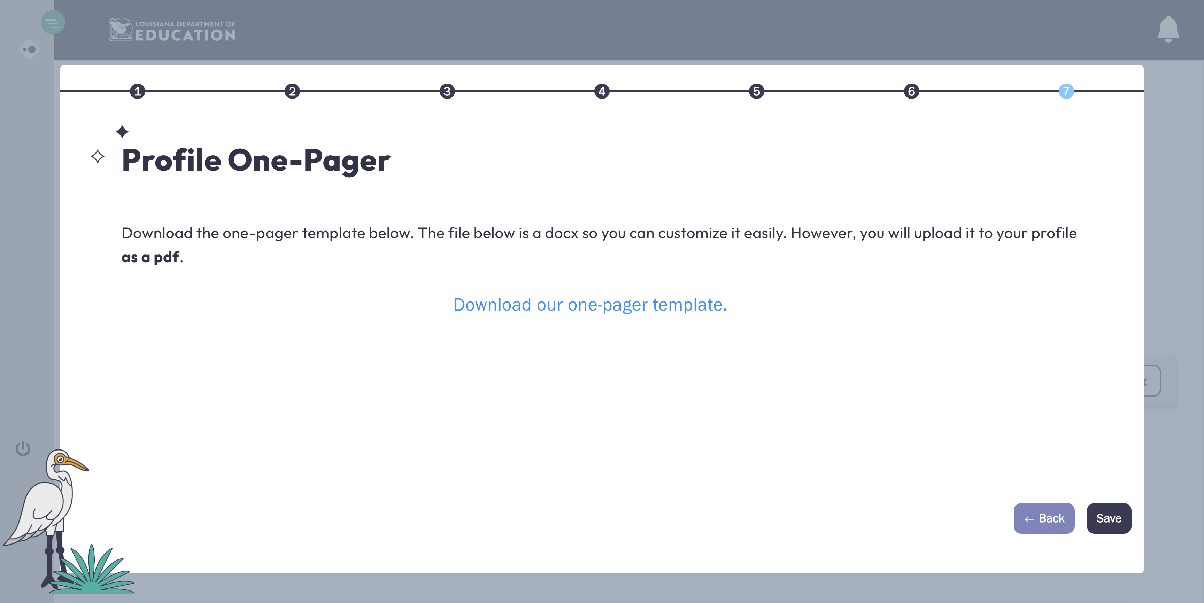Select step 3 in the stepper
1204x603 pixels.
coord(447,91)
